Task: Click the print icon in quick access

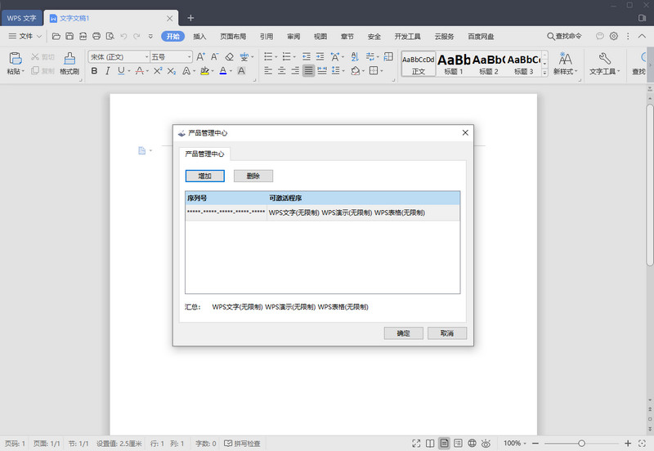Action: 96,36
